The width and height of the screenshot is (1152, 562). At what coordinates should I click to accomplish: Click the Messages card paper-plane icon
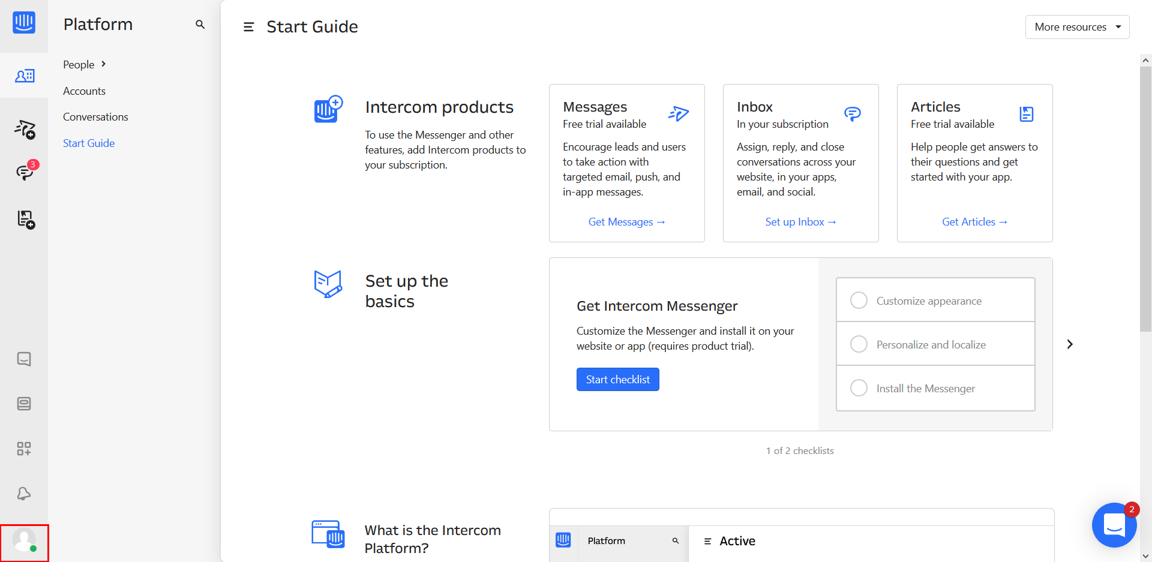679,113
